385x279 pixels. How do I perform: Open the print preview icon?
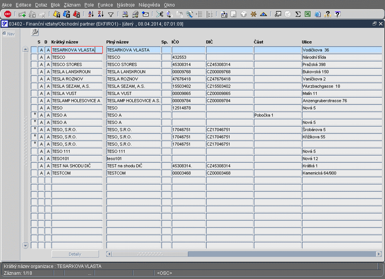[x=135, y=14]
